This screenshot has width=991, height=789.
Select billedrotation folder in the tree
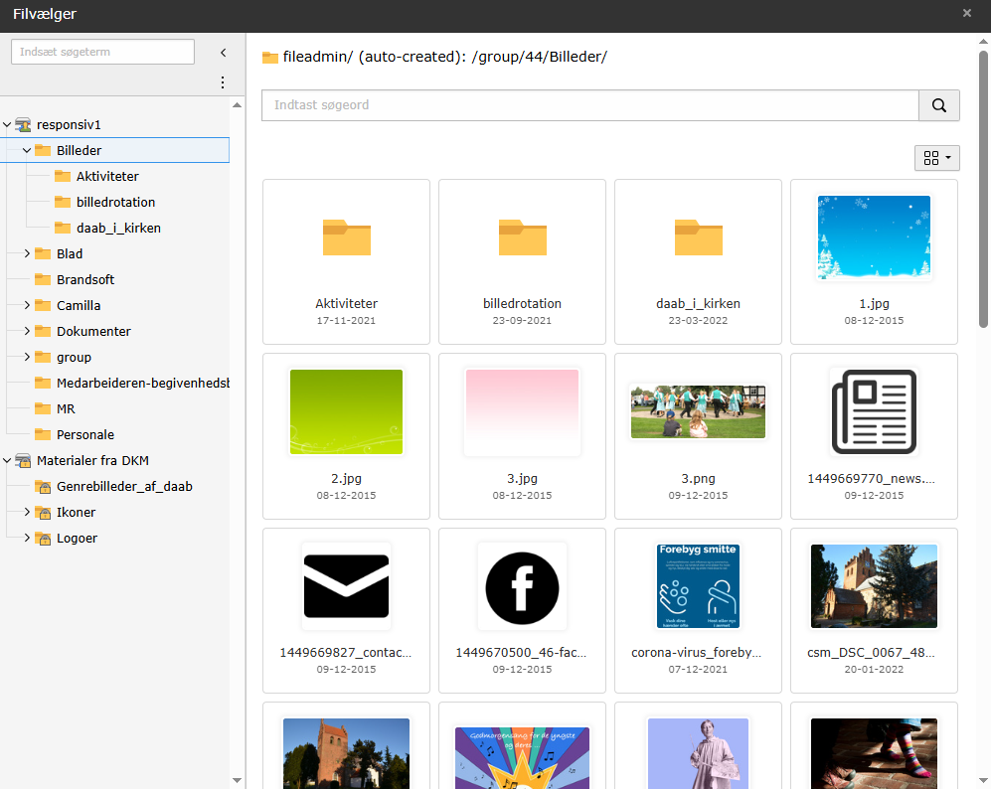pyautogui.click(x=115, y=203)
